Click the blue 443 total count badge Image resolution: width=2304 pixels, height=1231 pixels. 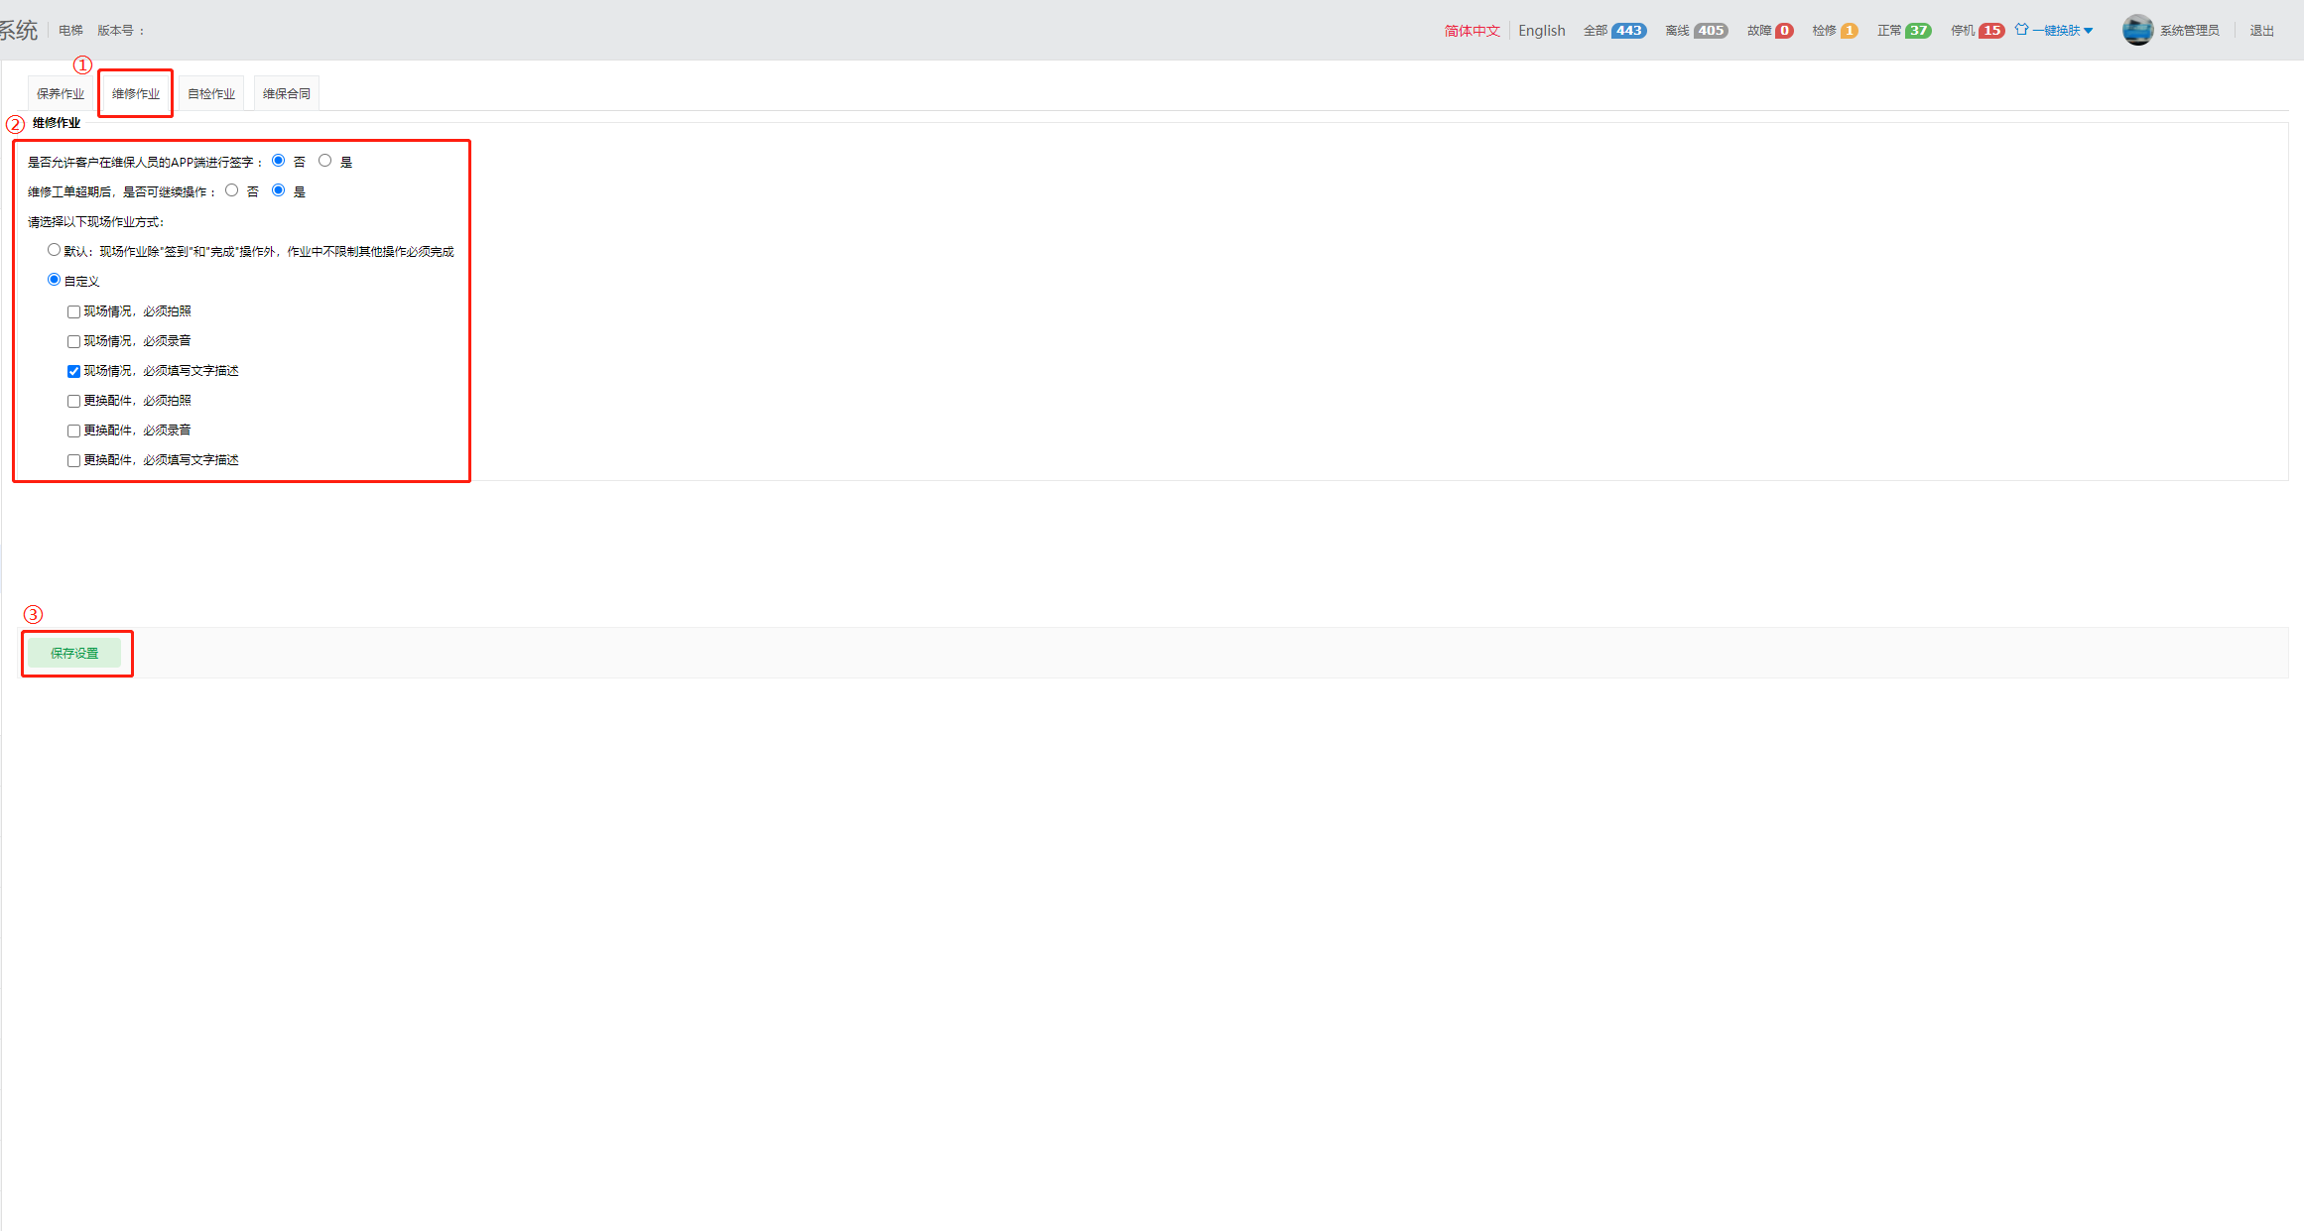coord(1628,31)
